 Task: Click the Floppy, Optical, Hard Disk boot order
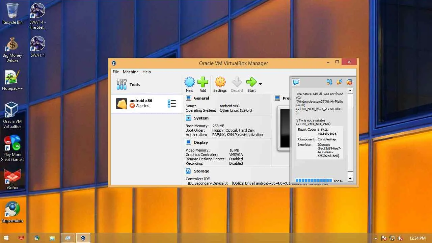233,130
